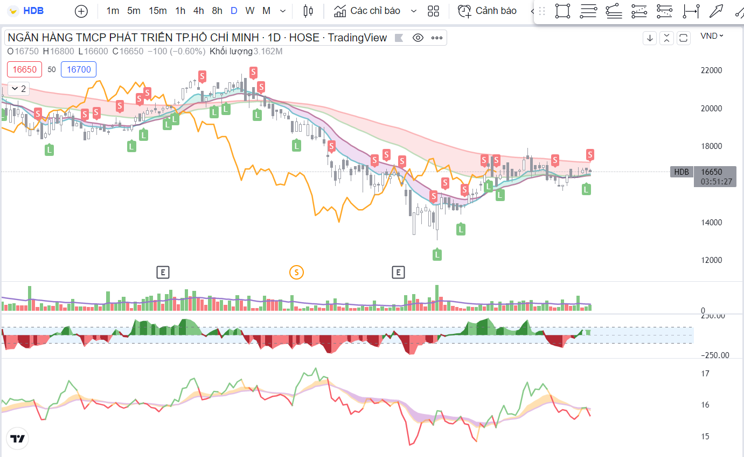Toggle maximize for the main chart pane

[x=684, y=38]
